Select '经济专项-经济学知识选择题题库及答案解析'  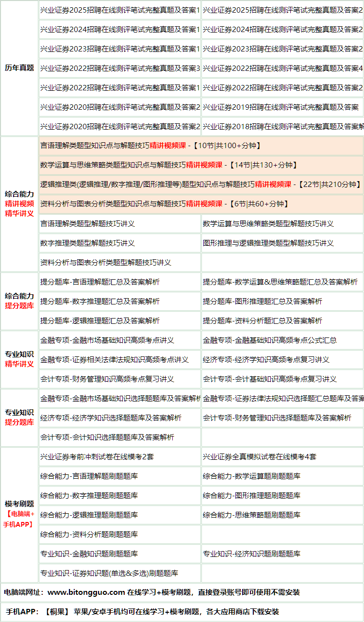click(120, 418)
